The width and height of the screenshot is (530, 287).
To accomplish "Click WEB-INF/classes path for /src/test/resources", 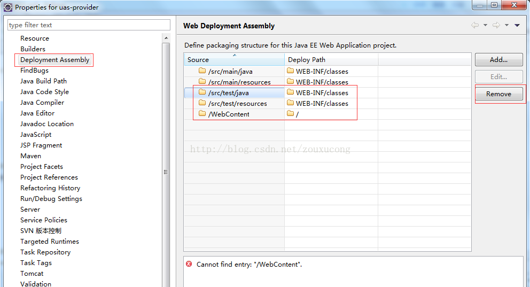I will [x=322, y=104].
